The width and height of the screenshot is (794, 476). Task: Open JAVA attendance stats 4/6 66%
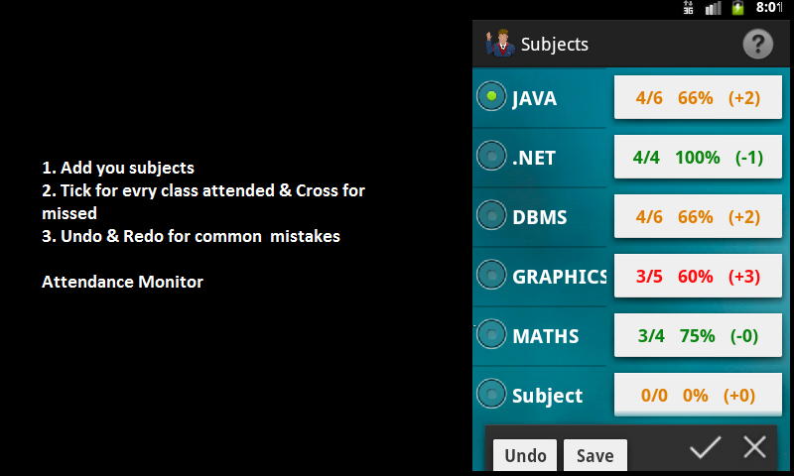tap(698, 97)
